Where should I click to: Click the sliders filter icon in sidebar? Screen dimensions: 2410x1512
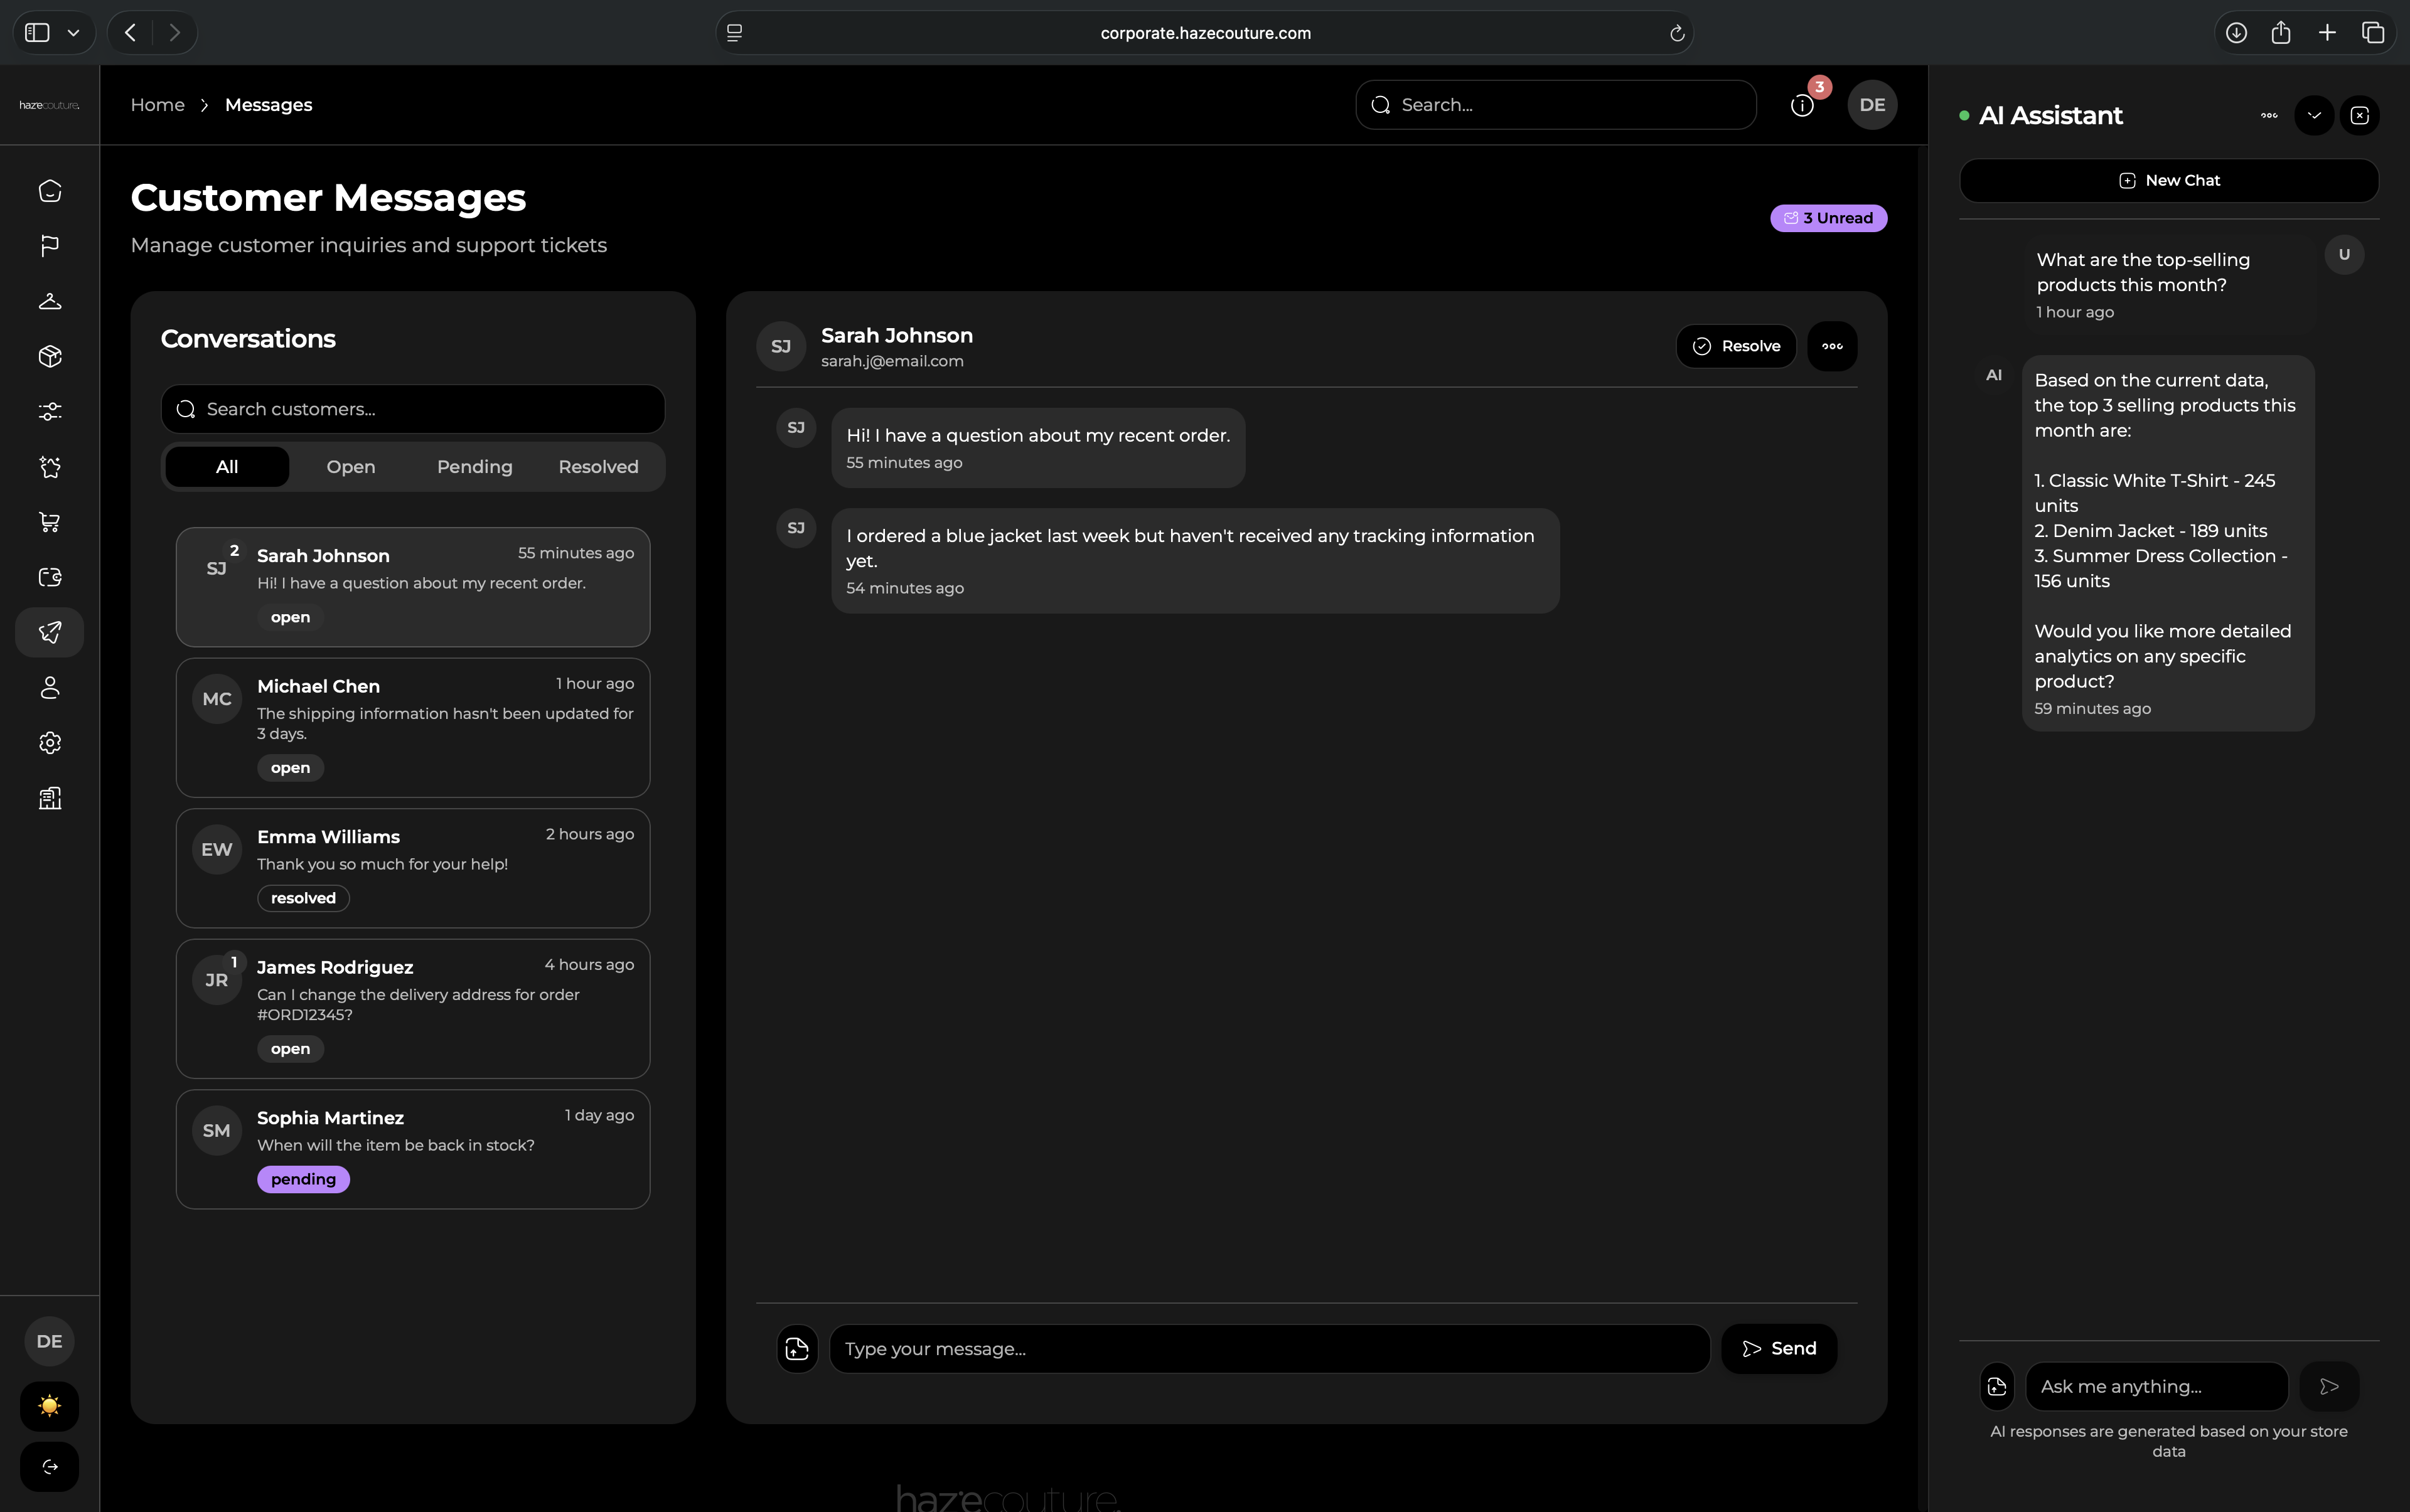(49, 411)
